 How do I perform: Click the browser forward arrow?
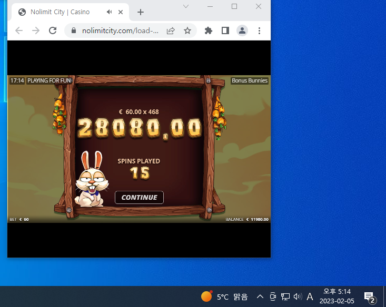point(36,30)
